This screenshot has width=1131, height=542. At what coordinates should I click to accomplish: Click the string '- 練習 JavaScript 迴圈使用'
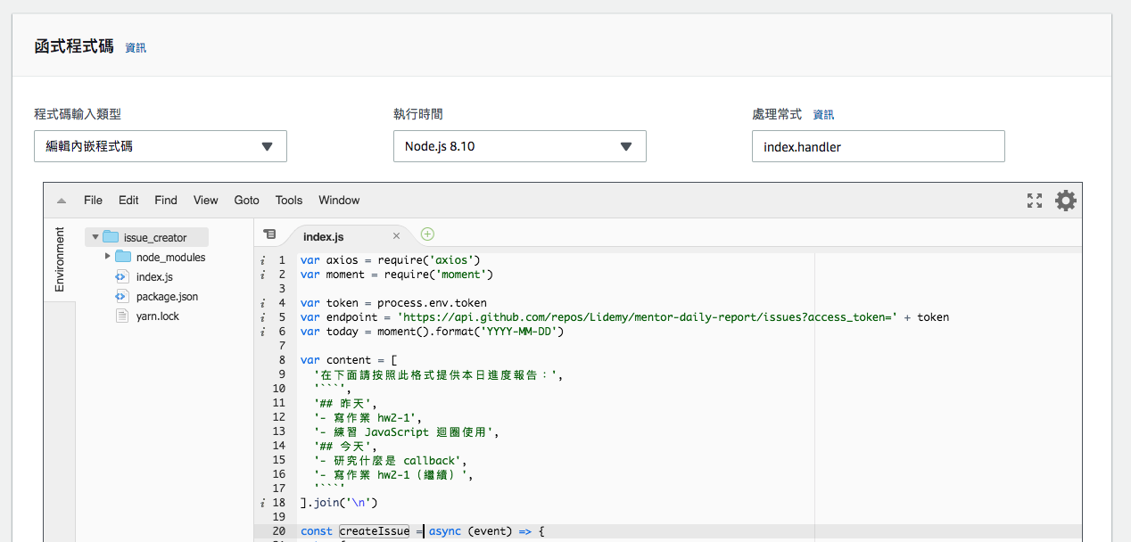click(407, 431)
